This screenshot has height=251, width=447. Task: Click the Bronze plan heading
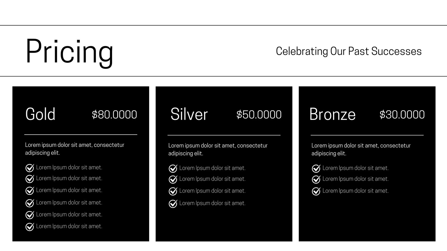tap(332, 114)
